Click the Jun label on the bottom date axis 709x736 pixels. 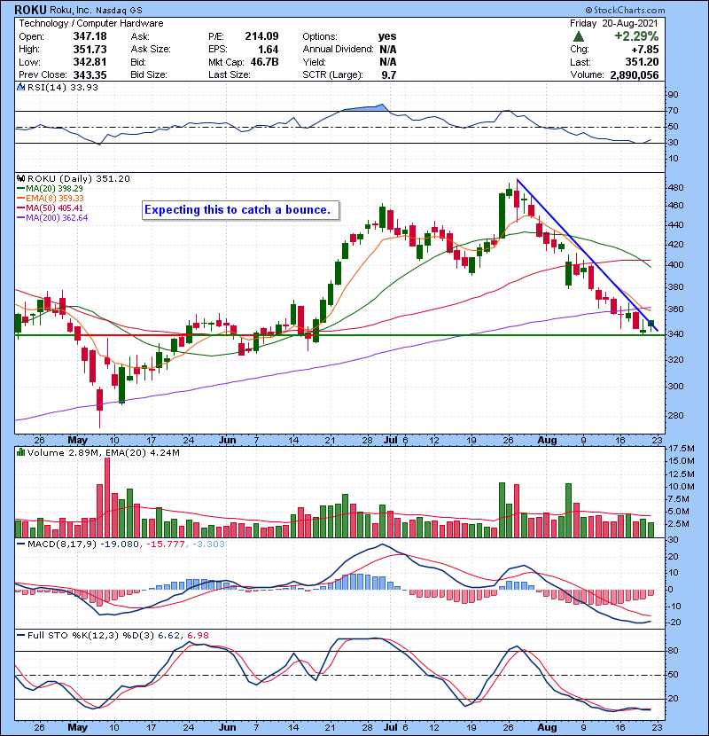[x=227, y=727]
